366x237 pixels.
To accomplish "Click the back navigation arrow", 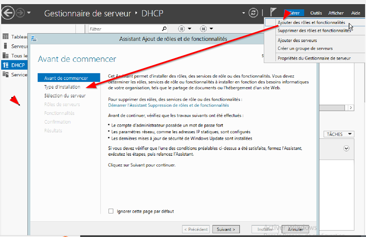I will point(8,12).
